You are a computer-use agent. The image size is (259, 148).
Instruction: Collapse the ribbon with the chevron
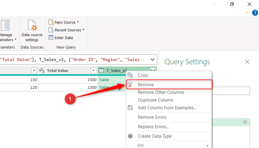point(247,13)
